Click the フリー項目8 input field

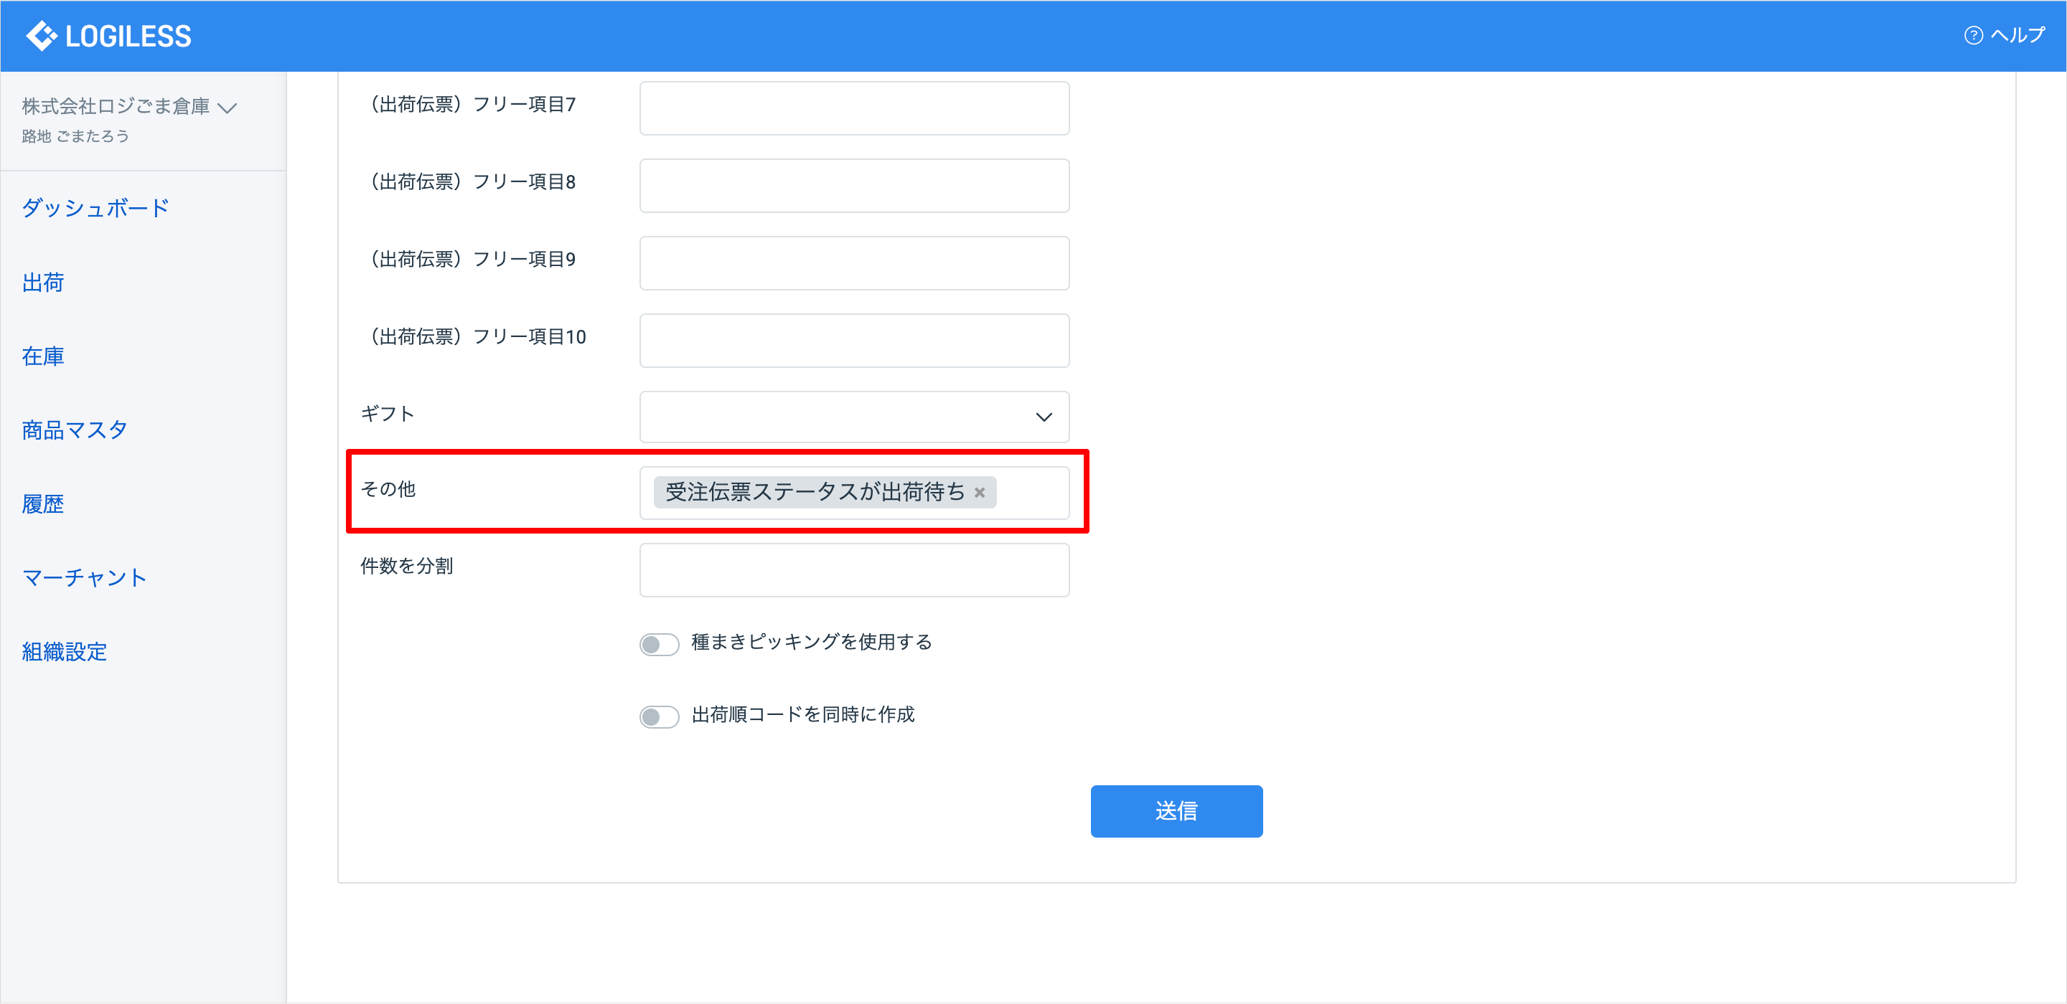pyautogui.click(x=854, y=185)
